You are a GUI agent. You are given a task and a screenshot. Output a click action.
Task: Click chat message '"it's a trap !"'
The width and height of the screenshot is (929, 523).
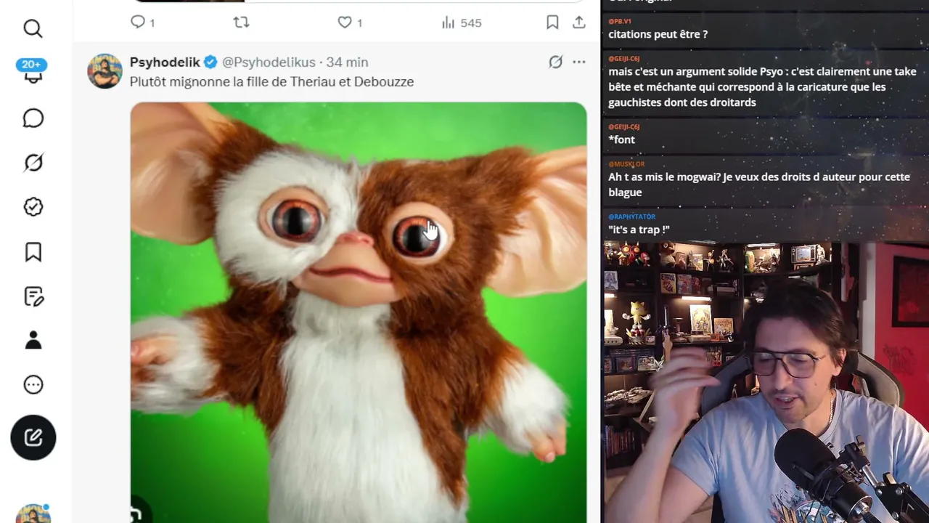tap(639, 230)
